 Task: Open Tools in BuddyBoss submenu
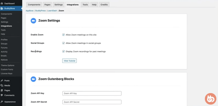click(x=3, y=30)
